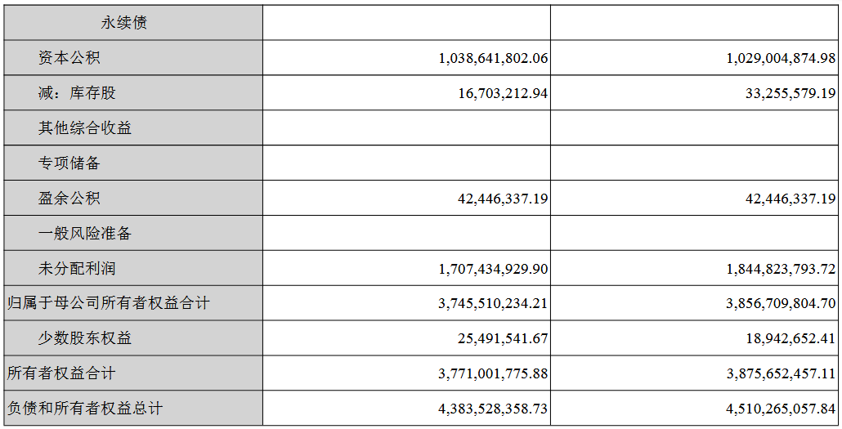Click the 减：库存股 label
842x429 pixels.
click(x=77, y=93)
